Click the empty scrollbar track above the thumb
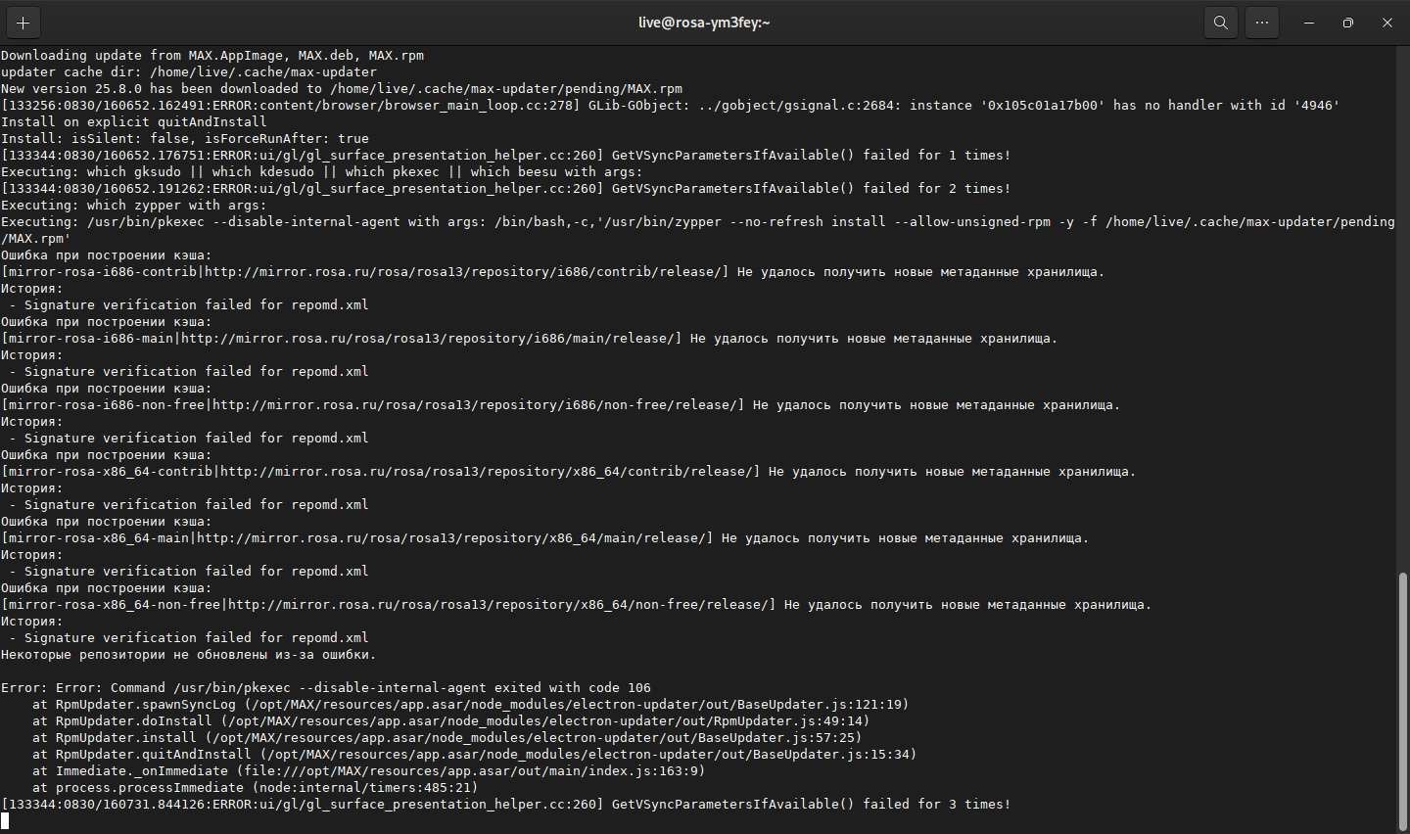Screen dimensions: 1410x834 tap(1403, 308)
